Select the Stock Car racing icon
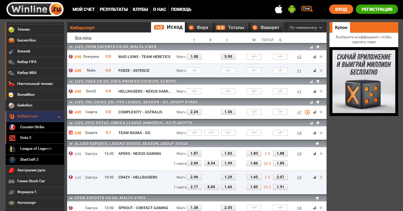Image resolution: width=403 pixels, height=211 pixels. (x=11, y=181)
